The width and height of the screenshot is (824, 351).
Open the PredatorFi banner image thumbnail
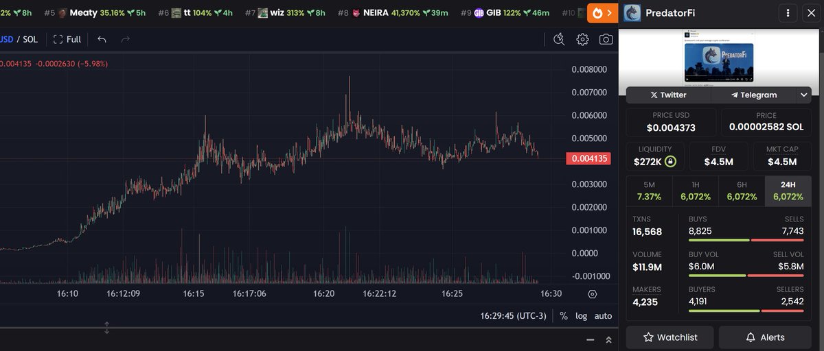[x=718, y=62]
